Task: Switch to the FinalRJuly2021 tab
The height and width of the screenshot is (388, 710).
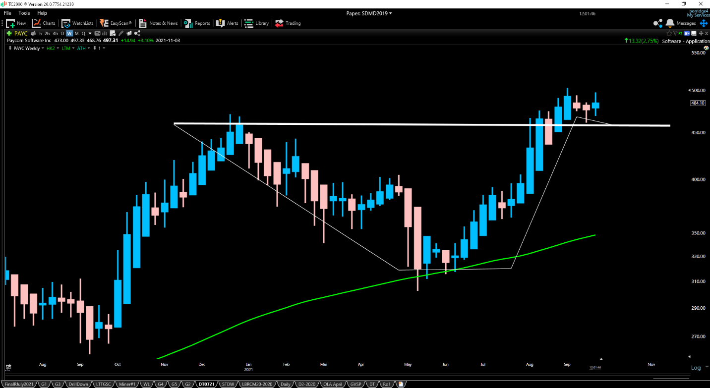Action: [x=19, y=384]
